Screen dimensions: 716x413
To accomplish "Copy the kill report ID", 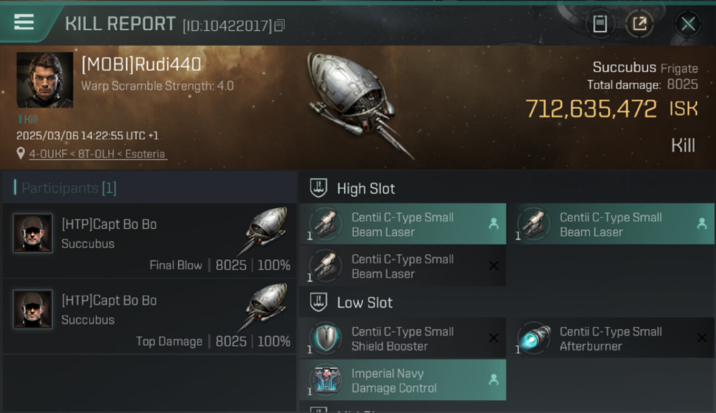I will 280,25.
